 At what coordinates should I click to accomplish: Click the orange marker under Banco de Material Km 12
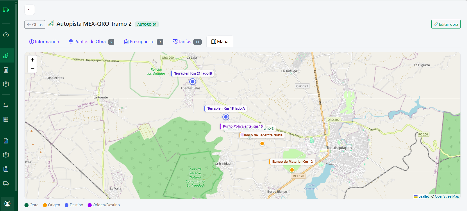[292, 170]
